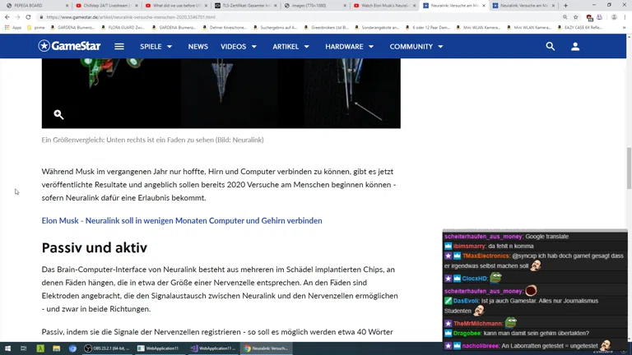Open Chrome profile avatar
The width and height of the screenshot is (632, 355).
(x=614, y=17)
